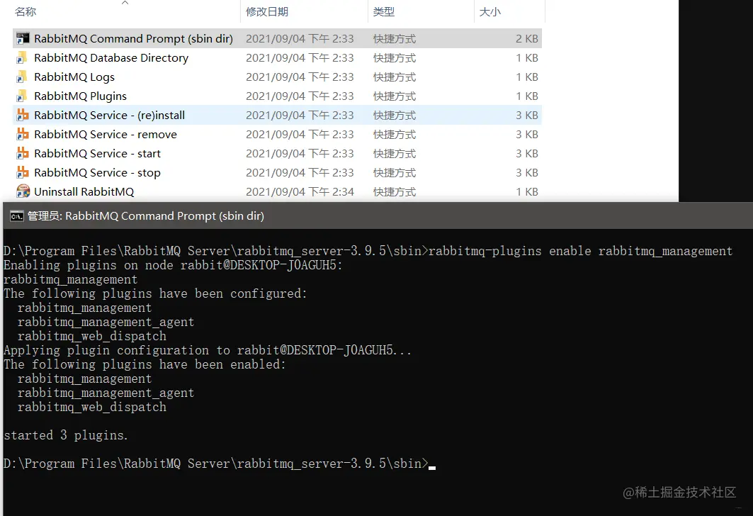
Task: Click the sort arrow above the 名称 column
Action: [125, 3]
